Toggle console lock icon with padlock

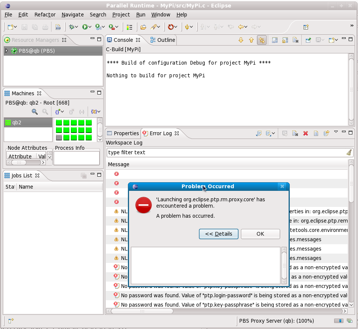coord(285,40)
